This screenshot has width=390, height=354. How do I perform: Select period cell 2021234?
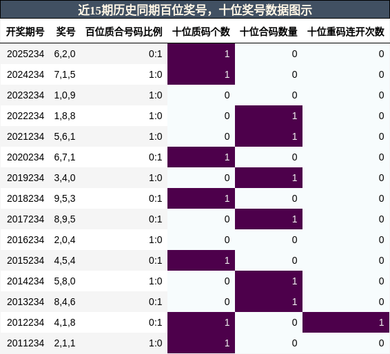(25, 136)
